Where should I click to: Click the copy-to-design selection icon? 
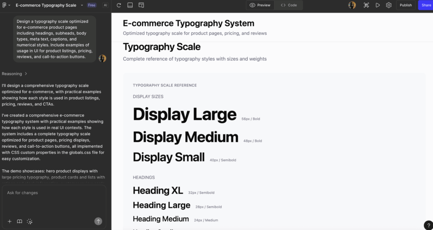(366, 5)
